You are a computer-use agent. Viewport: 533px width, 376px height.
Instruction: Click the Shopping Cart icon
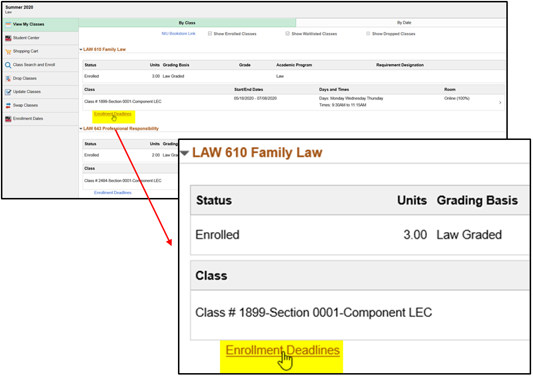click(8, 51)
